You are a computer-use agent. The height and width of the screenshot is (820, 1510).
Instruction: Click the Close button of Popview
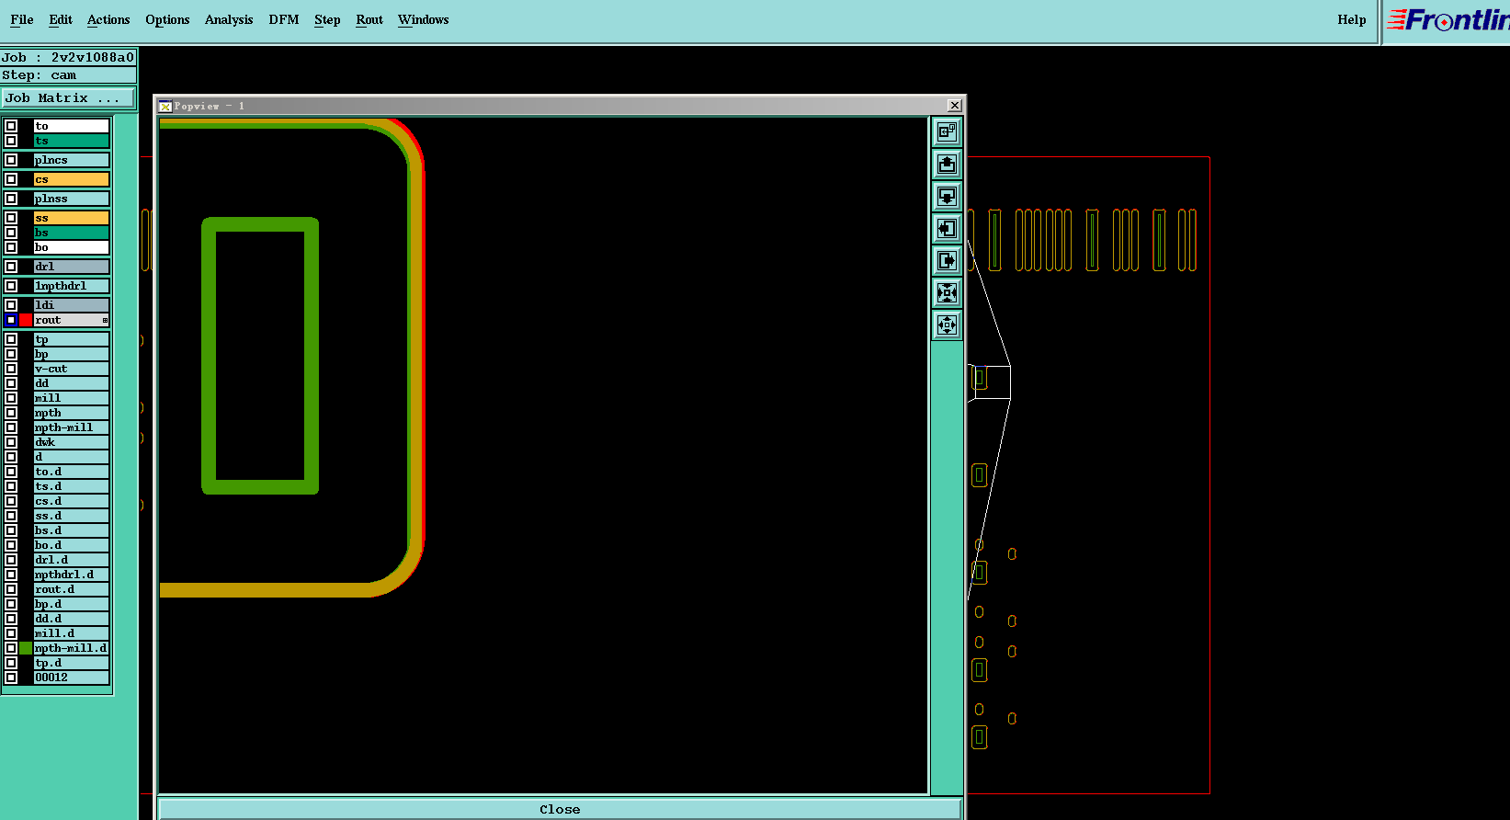coord(560,809)
